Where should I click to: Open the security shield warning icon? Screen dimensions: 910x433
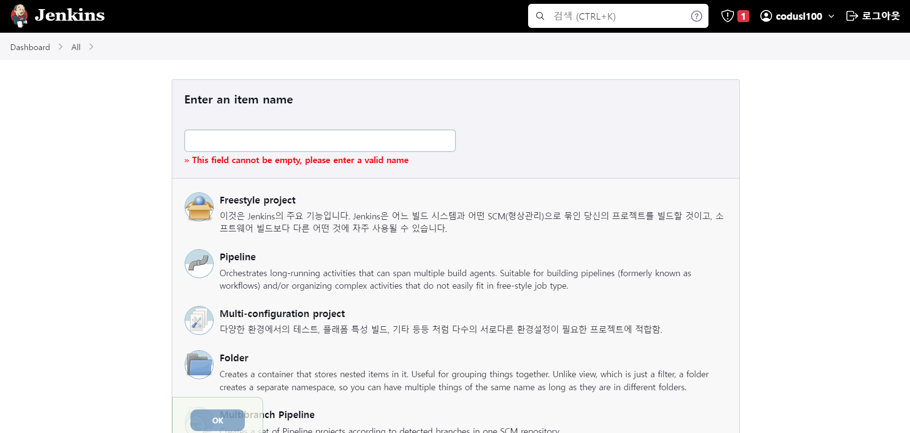[x=727, y=16]
